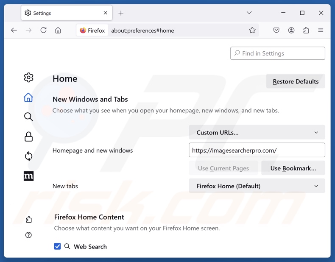Open the list all tabs chevron
The width and height of the screenshot is (335, 262).
[x=249, y=13]
